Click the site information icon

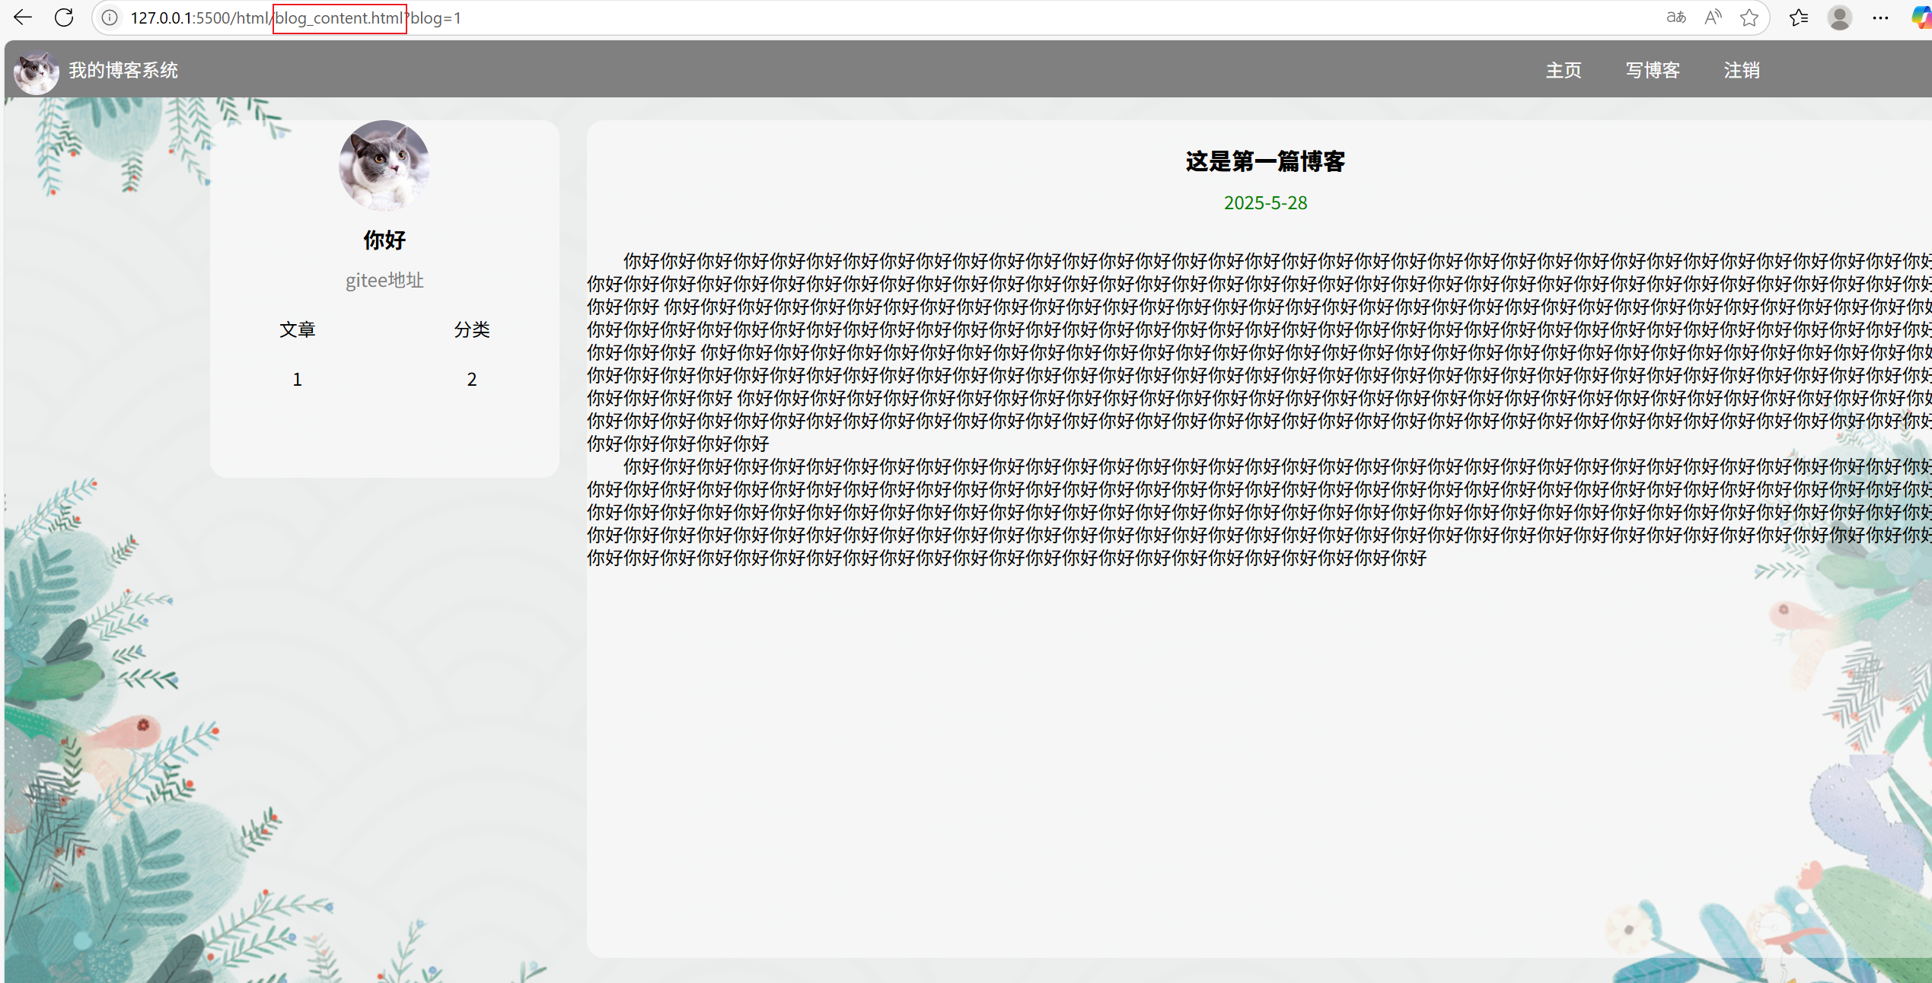point(110,17)
